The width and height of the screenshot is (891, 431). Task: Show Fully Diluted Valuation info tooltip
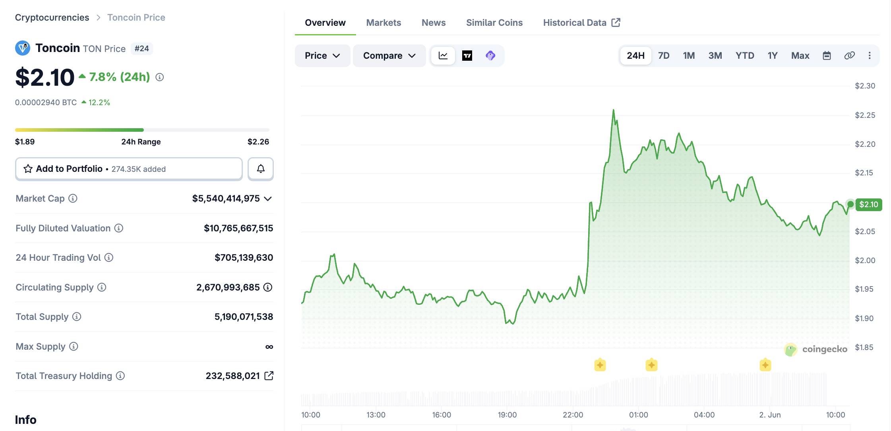pos(119,228)
